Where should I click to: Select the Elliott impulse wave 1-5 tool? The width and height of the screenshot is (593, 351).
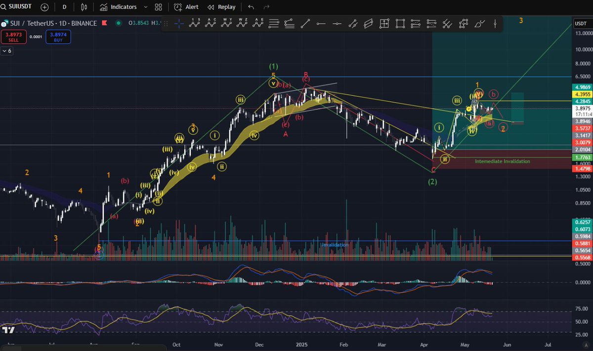pos(194,23)
